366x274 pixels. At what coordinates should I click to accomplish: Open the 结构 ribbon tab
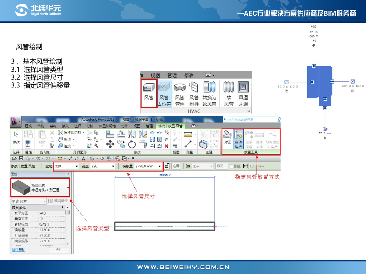tap(41, 126)
